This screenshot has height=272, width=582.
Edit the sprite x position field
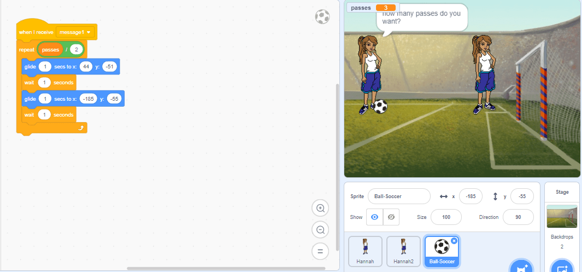471,196
